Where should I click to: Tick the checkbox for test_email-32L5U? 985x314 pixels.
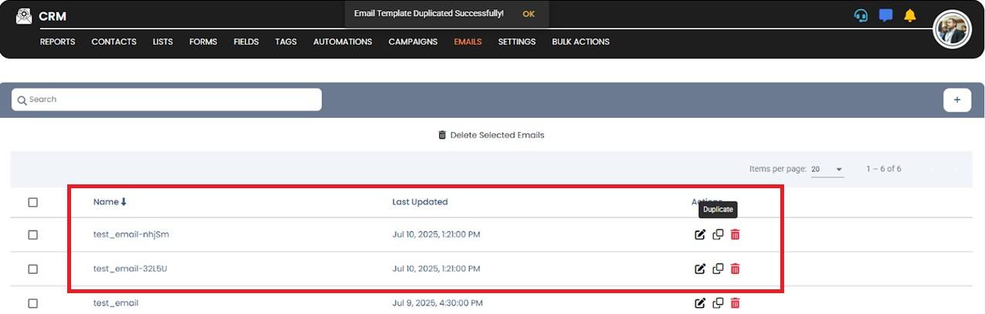click(32, 268)
